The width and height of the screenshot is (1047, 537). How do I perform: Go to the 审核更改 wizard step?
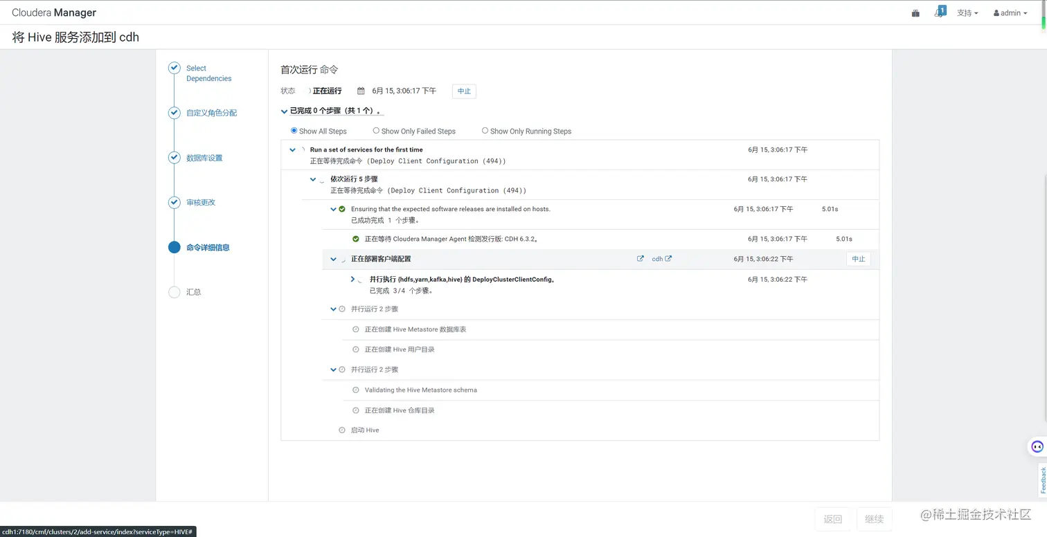point(201,202)
